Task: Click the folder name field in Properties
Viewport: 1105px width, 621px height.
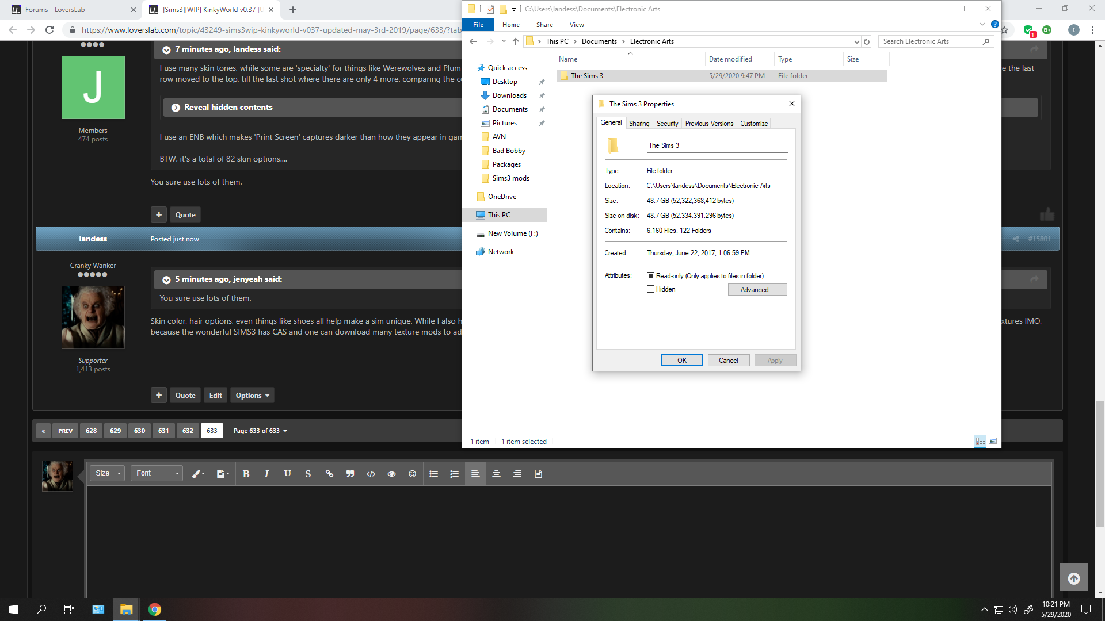Action: [x=717, y=146]
